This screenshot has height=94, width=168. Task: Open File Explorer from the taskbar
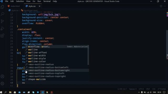coord(10,92)
